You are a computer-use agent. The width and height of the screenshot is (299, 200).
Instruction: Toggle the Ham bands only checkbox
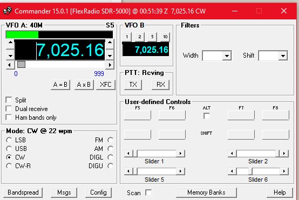click(9, 118)
